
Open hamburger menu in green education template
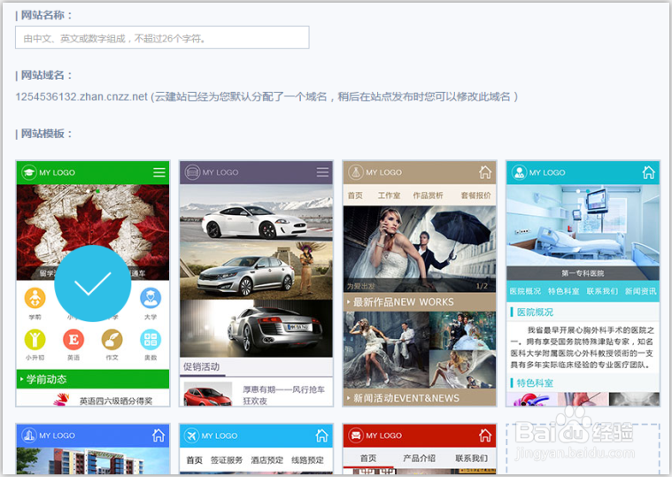pyautogui.click(x=159, y=173)
